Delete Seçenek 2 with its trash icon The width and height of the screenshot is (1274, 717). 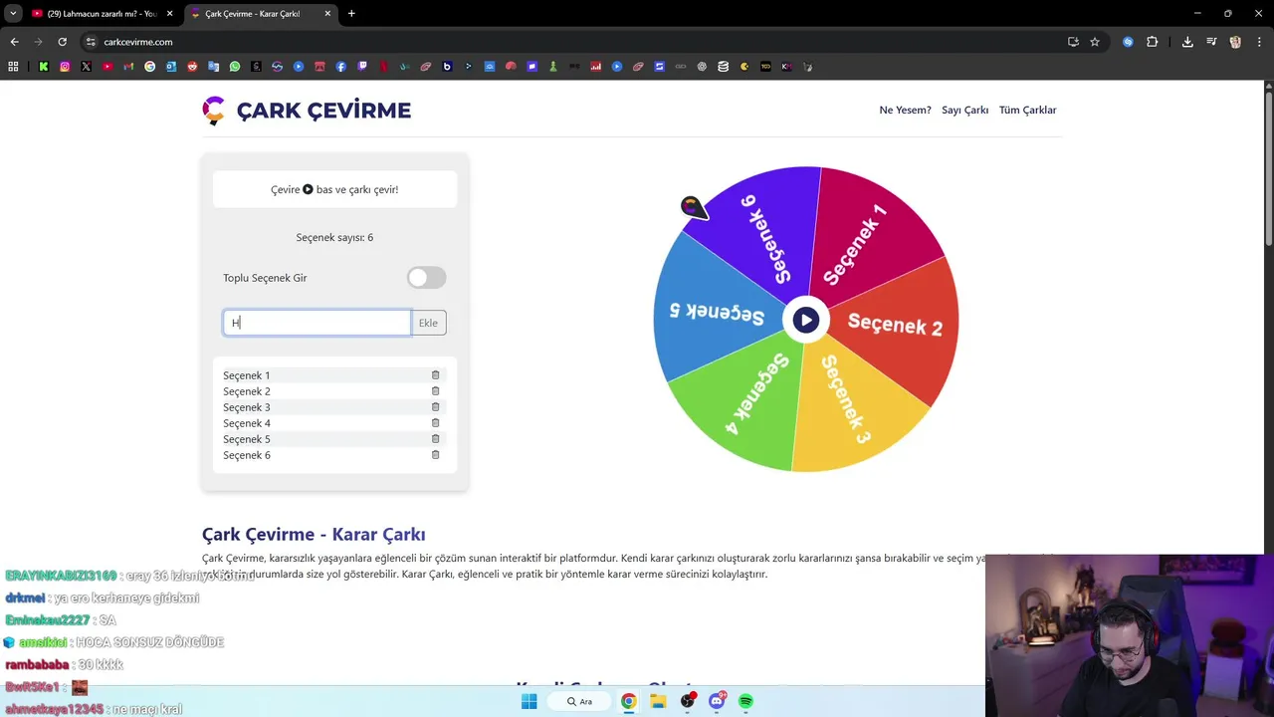[435, 391]
